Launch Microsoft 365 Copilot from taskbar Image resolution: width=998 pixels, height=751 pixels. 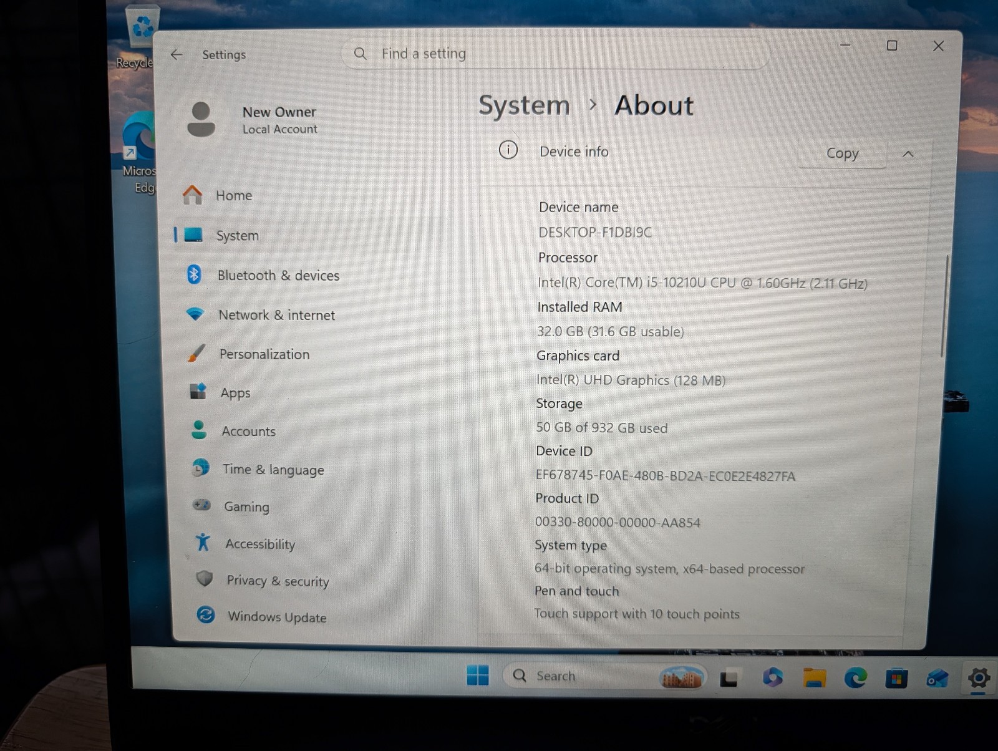pyautogui.click(x=772, y=677)
